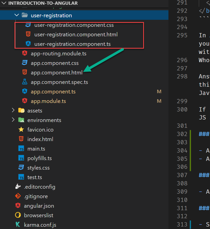Click the green environments folder icon
Screen dimensions: 210x229
coord(21,120)
